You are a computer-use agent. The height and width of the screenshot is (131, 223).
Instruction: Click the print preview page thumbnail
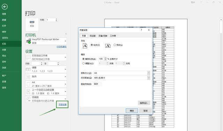click(146, 75)
